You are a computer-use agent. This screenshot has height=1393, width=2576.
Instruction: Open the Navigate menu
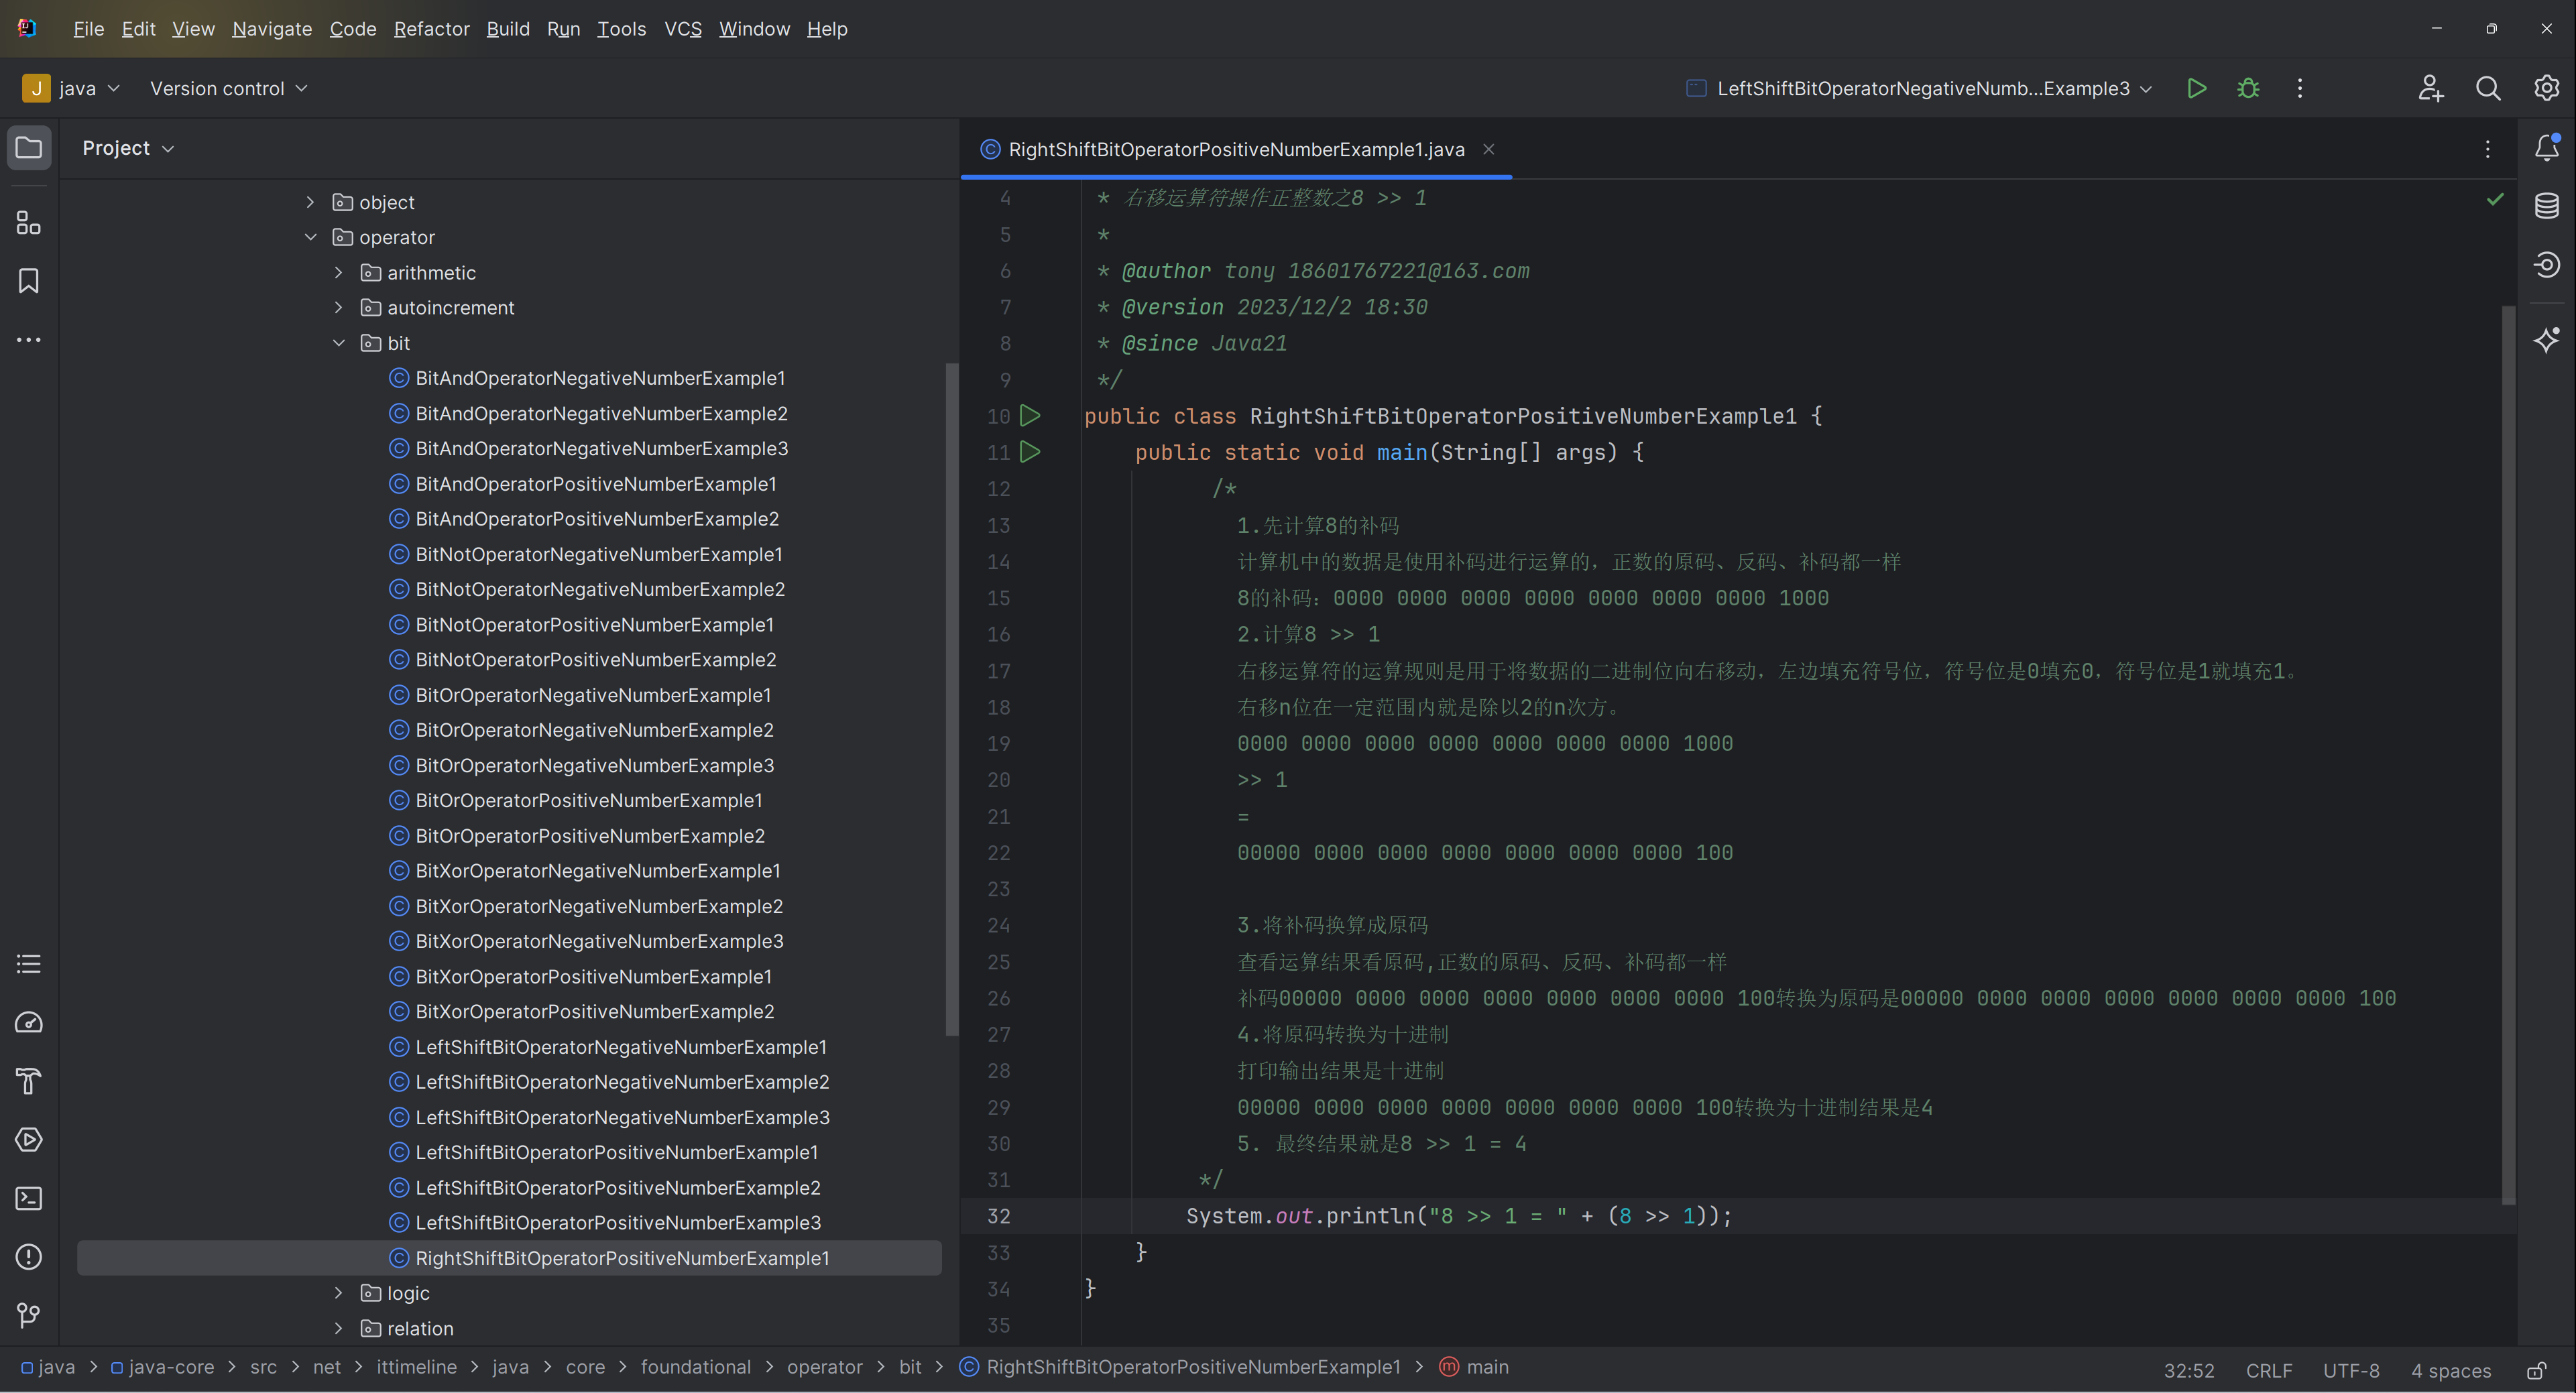coord(272,29)
